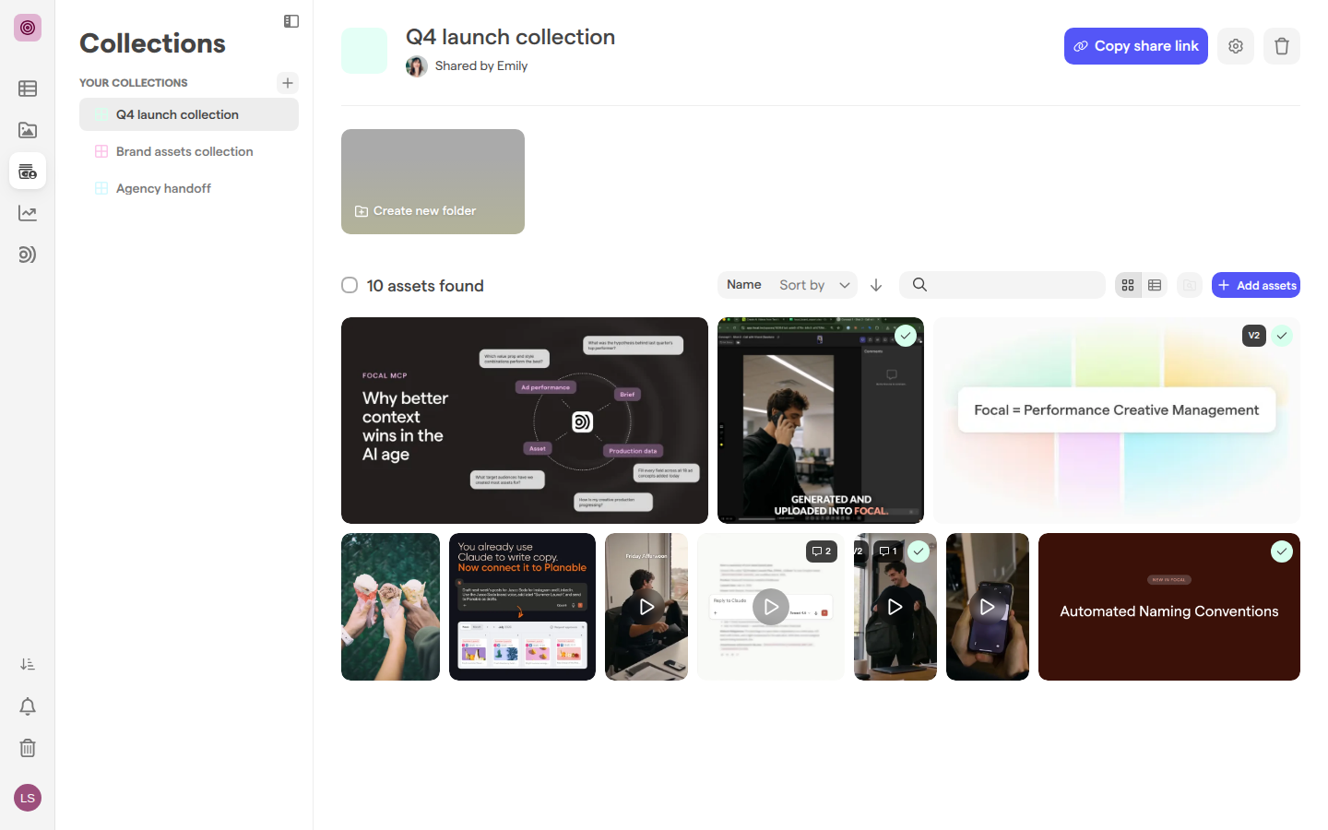Toggle checkmark on Automated Naming Conventions asset
The image size is (1328, 830).
coord(1282,551)
